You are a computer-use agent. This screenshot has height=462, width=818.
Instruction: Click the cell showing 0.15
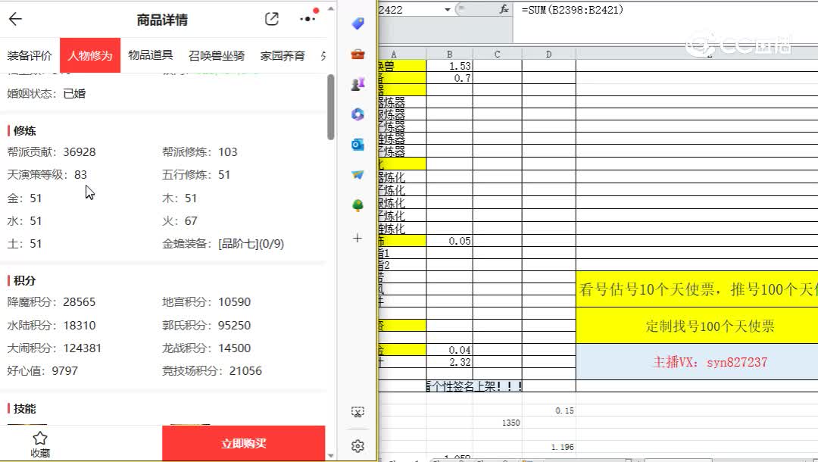(549, 411)
